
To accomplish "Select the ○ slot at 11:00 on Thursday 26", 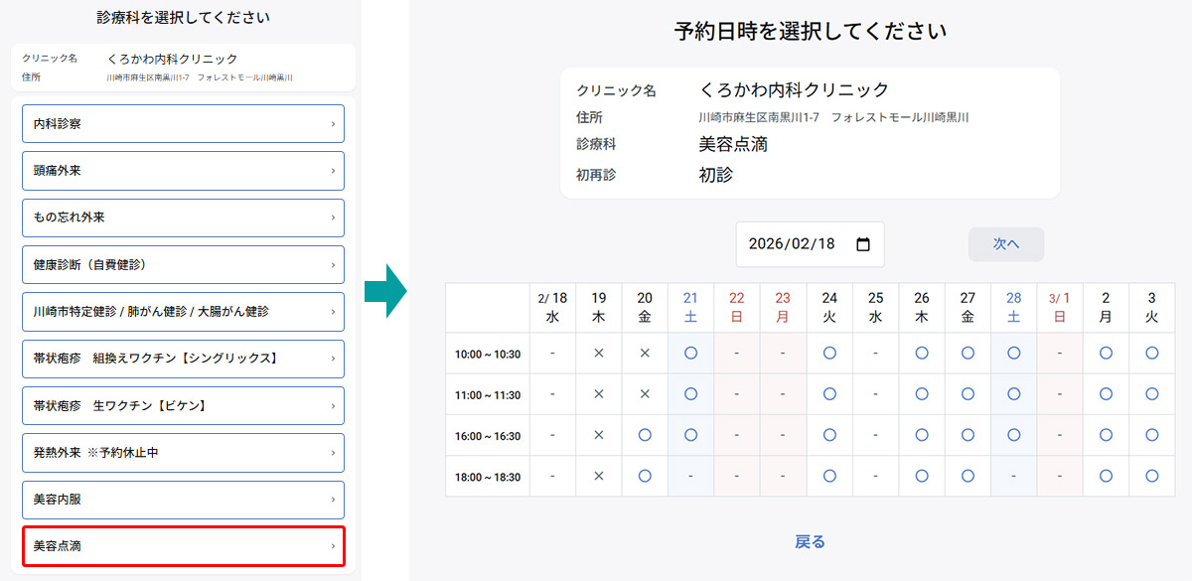I will 921,393.
